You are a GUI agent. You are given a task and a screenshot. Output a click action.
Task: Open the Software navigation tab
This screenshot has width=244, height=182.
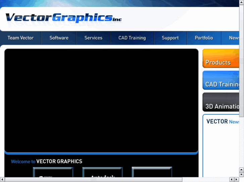click(x=59, y=38)
